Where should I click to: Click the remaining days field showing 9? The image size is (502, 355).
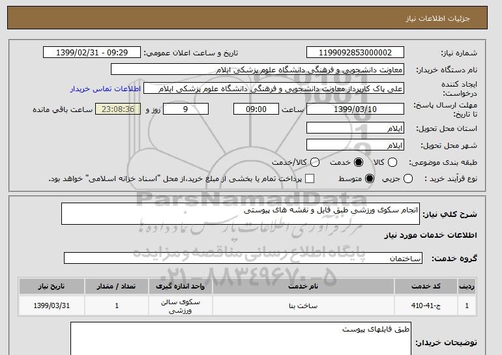186,109
